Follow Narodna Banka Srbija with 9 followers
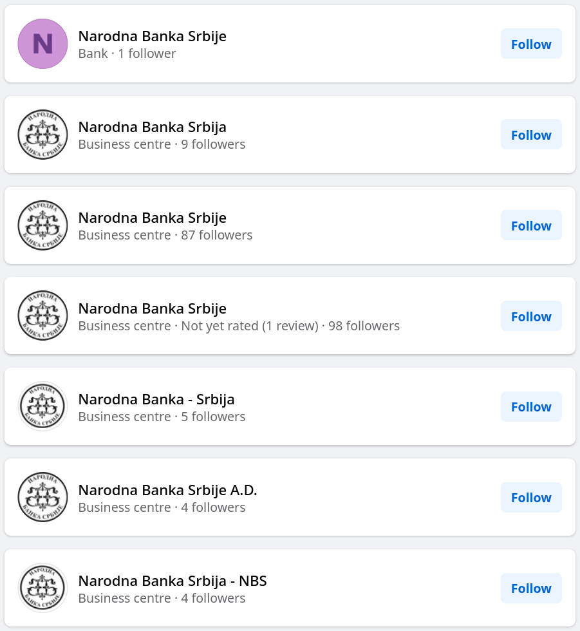580x631 pixels. click(531, 135)
